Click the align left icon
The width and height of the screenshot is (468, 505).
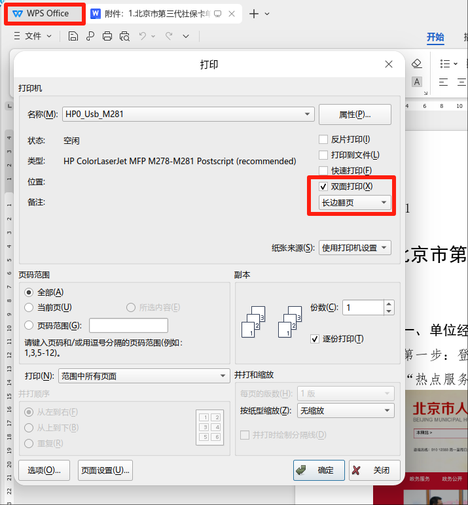444,82
